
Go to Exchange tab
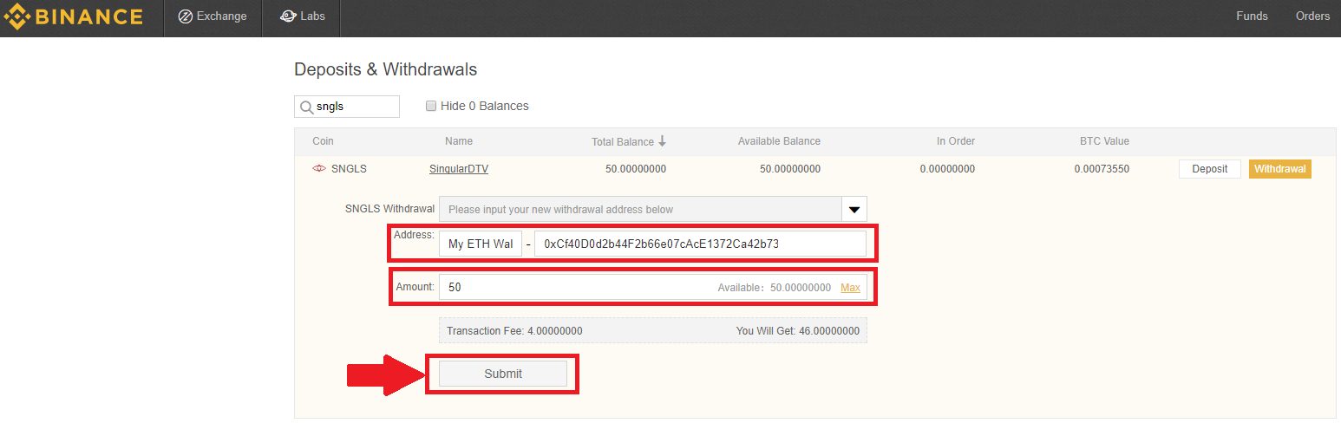click(x=213, y=16)
